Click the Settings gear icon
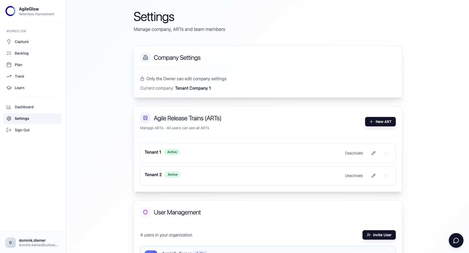 (9, 119)
